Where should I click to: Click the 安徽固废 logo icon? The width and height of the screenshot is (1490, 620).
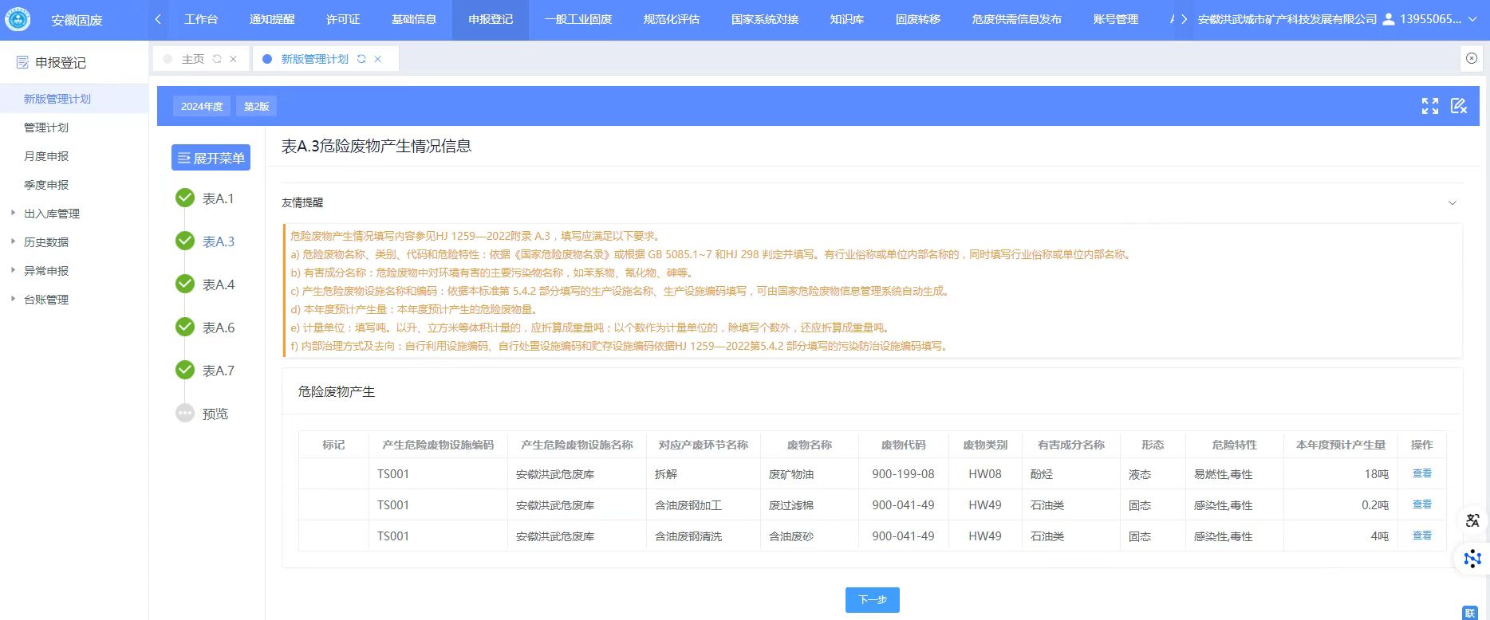click(18, 19)
